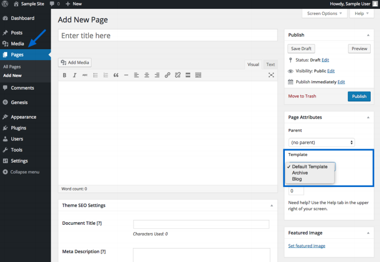The width and height of the screenshot is (380, 262).
Task: Click the Set featured image link
Action: pyautogui.click(x=307, y=246)
